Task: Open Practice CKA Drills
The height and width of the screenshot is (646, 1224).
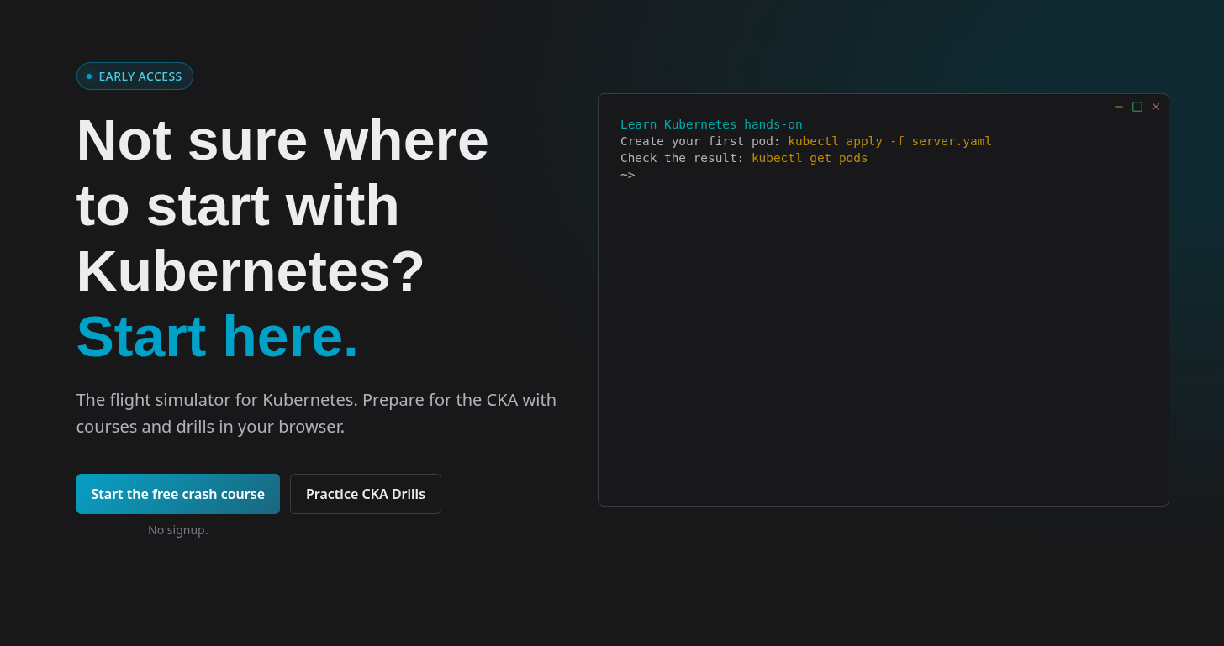Action: point(366,494)
